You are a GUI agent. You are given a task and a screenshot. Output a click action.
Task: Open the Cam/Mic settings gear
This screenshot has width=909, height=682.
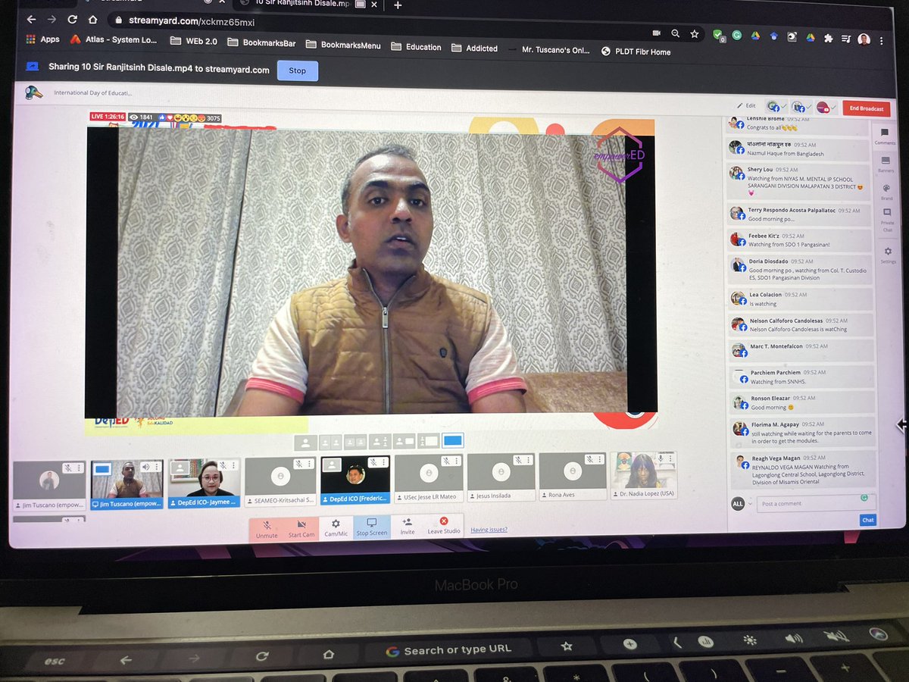336,524
